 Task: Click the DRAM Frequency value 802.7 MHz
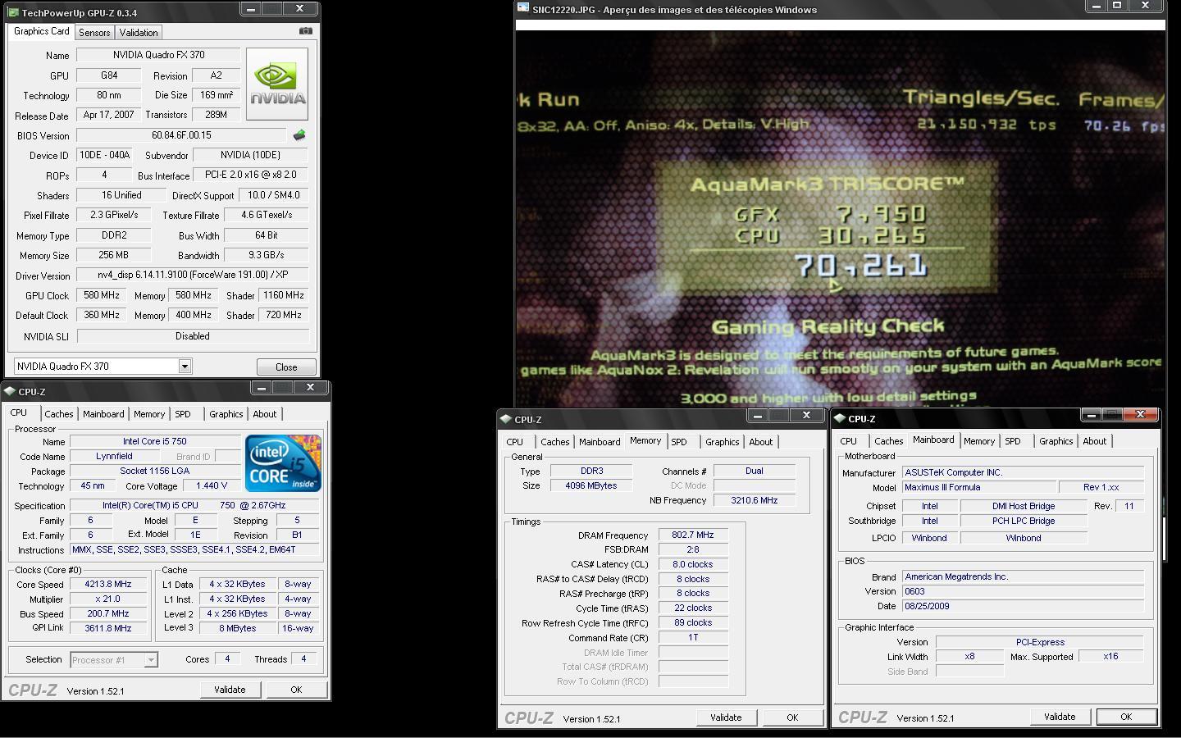(693, 535)
